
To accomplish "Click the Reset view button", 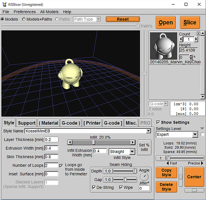I will (x=123, y=19).
